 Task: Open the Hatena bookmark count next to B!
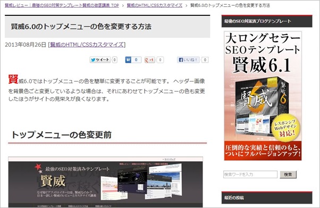click(x=136, y=60)
